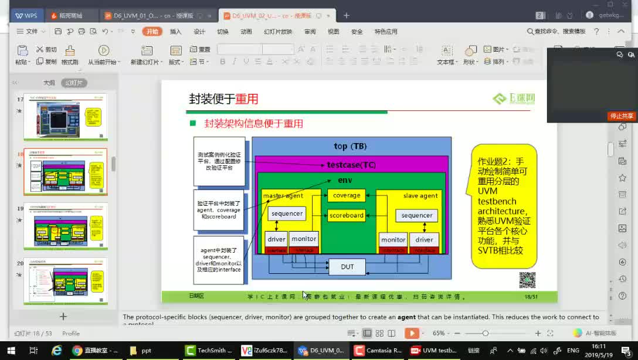
Task: Collapse the ribbon with the chevron
Action: (x=621, y=31)
